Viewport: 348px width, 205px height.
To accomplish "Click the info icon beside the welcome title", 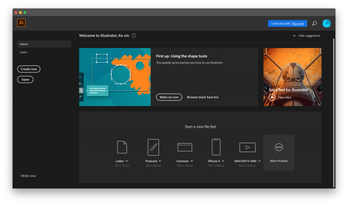I will pos(134,35).
